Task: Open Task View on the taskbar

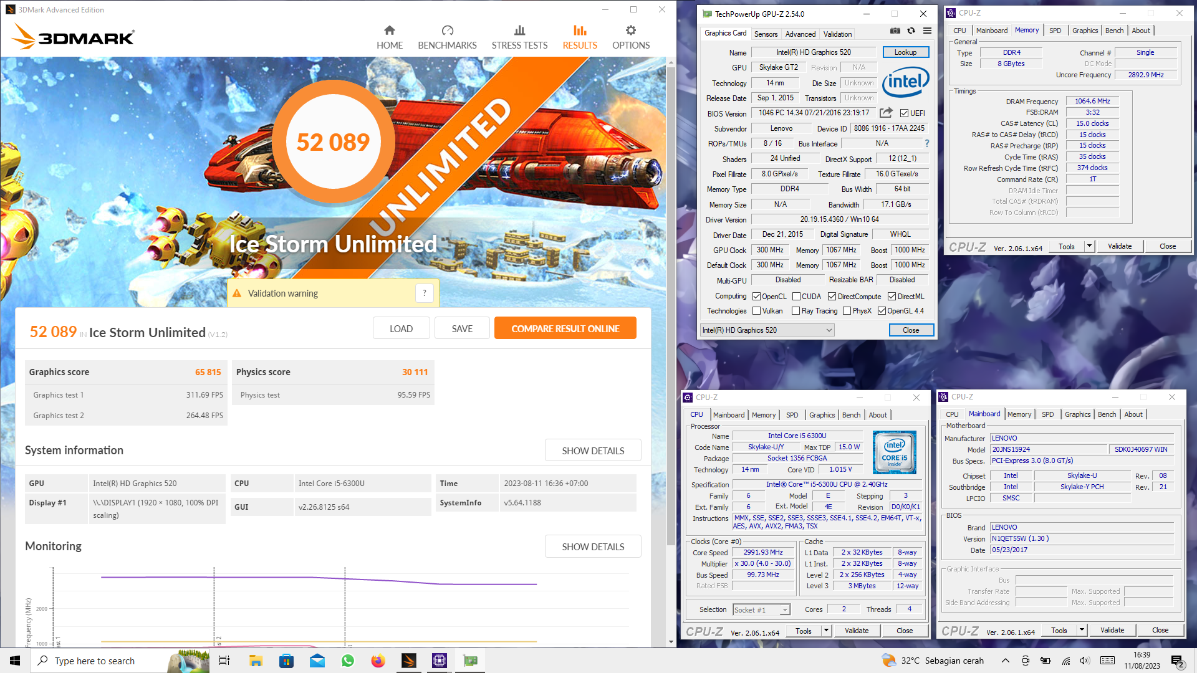Action: [x=224, y=661]
